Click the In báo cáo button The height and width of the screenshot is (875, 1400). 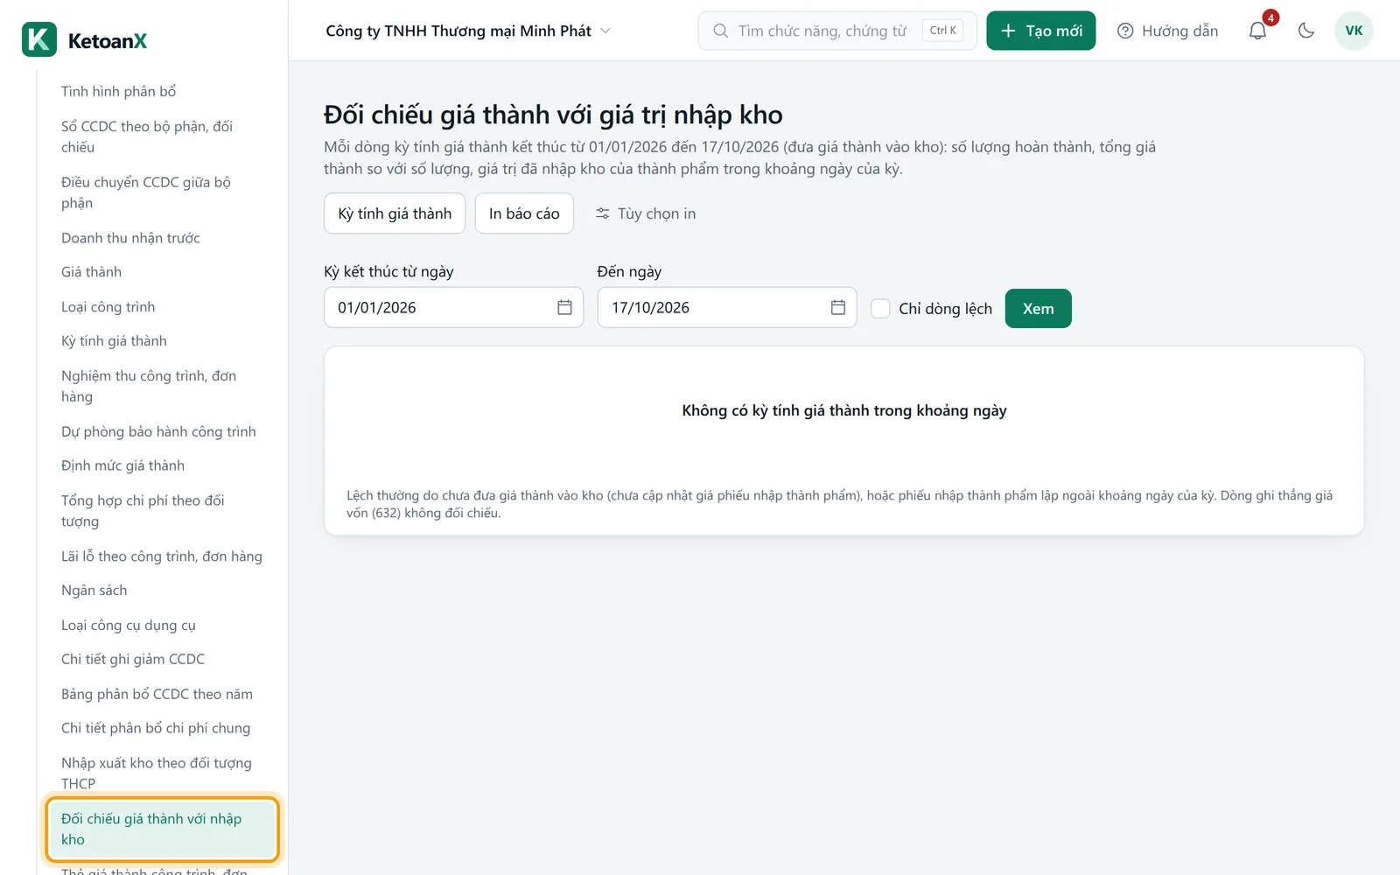(524, 213)
